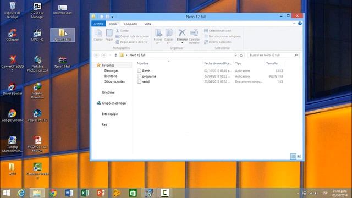Click the taskbar clock and date

pos(340,193)
